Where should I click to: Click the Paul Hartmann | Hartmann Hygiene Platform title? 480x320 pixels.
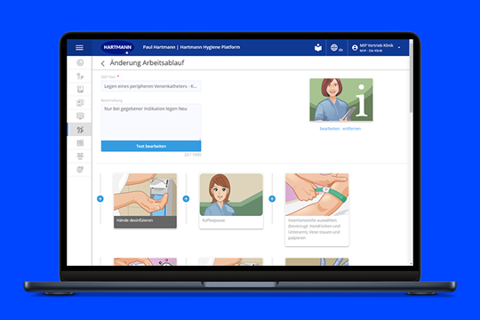191,47
